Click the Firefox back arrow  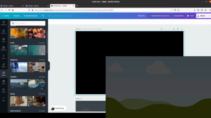coord(2,10)
